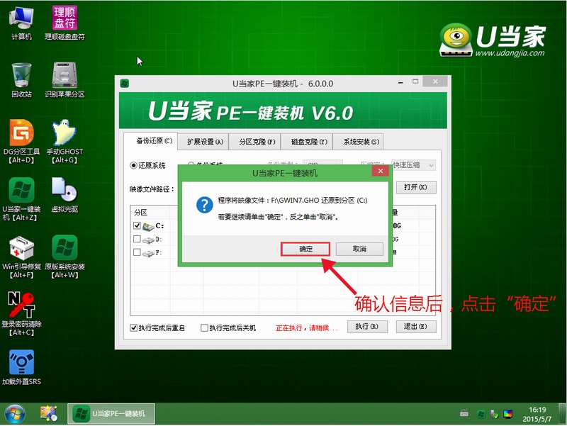Click the 退出(E) button
The height and width of the screenshot is (426, 567).
[415, 327]
